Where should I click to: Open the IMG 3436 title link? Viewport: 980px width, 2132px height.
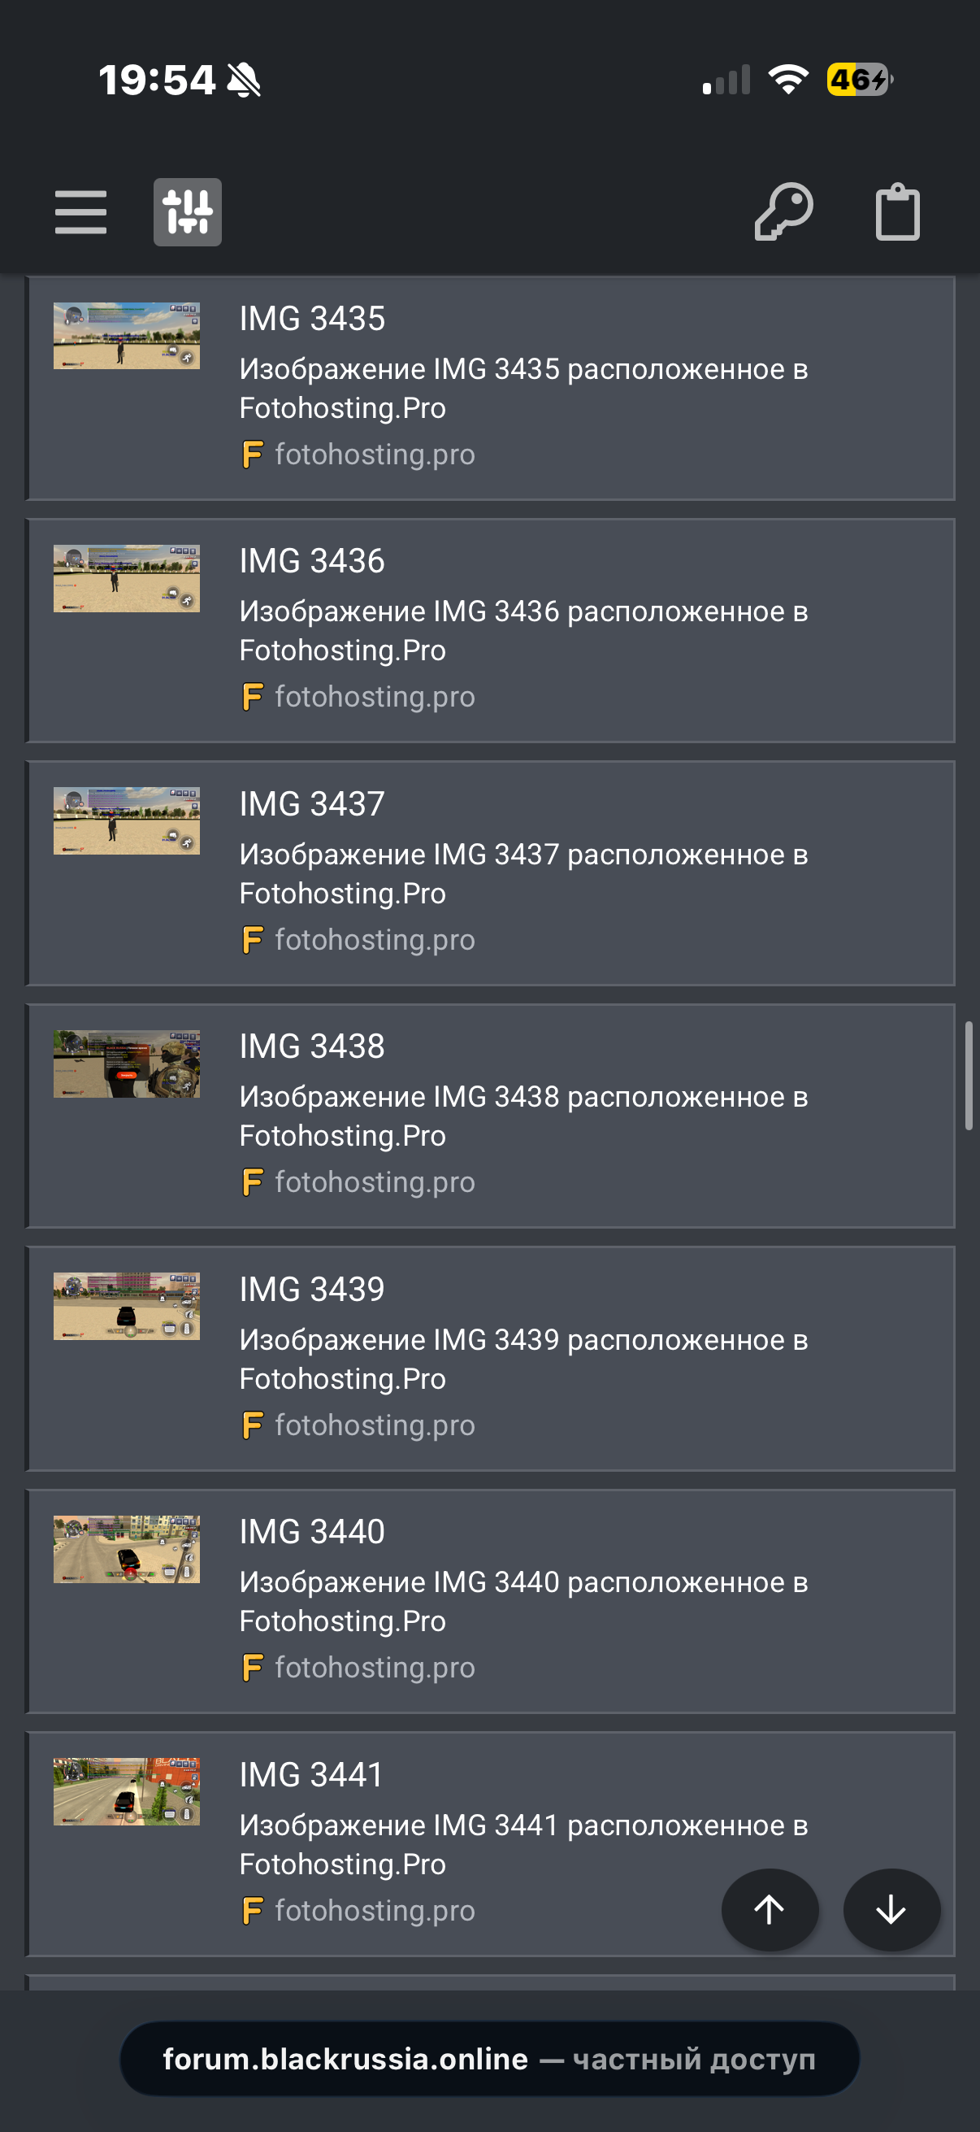pos(312,561)
